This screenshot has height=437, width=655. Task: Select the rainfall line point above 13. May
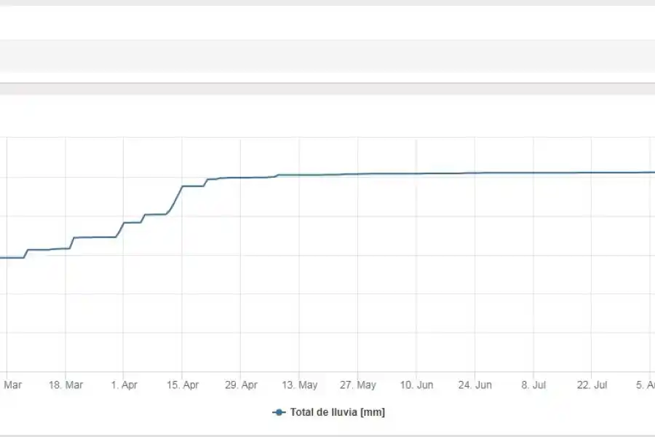pyautogui.click(x=300, y=175)
